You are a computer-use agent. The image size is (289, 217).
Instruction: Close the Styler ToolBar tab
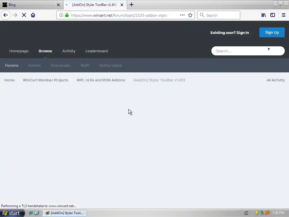pos(122,5)
